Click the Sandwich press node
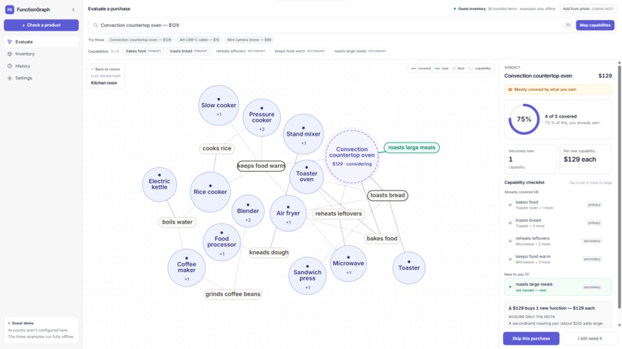This screenshot has height=349, width=622. 307,276
